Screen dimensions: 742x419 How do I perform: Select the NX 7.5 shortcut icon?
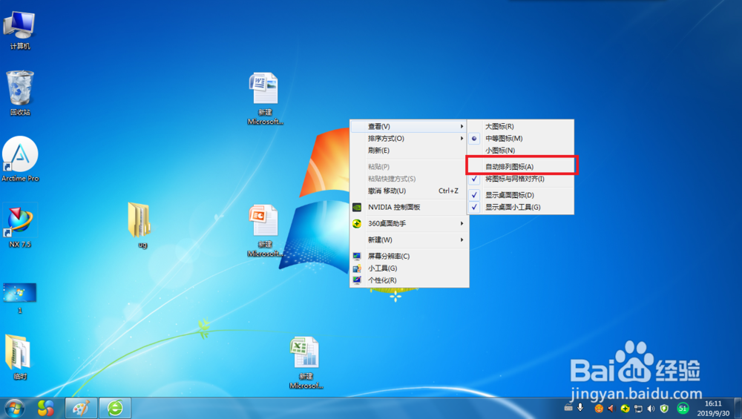[19, 227]
